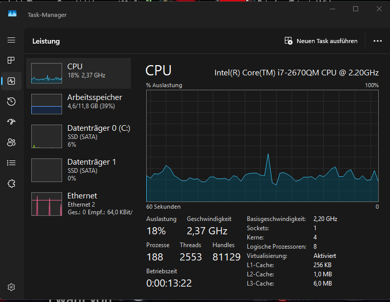The width and height of the screenshot is (390, 302).
Task: Click the Virtualisierung Aktiviert value
Action: pos(325,255)
